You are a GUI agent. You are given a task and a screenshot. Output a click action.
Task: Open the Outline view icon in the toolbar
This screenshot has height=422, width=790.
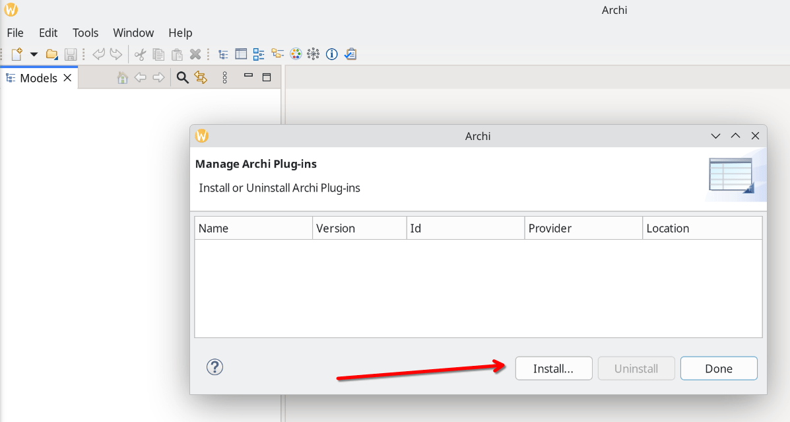(259, 54)
